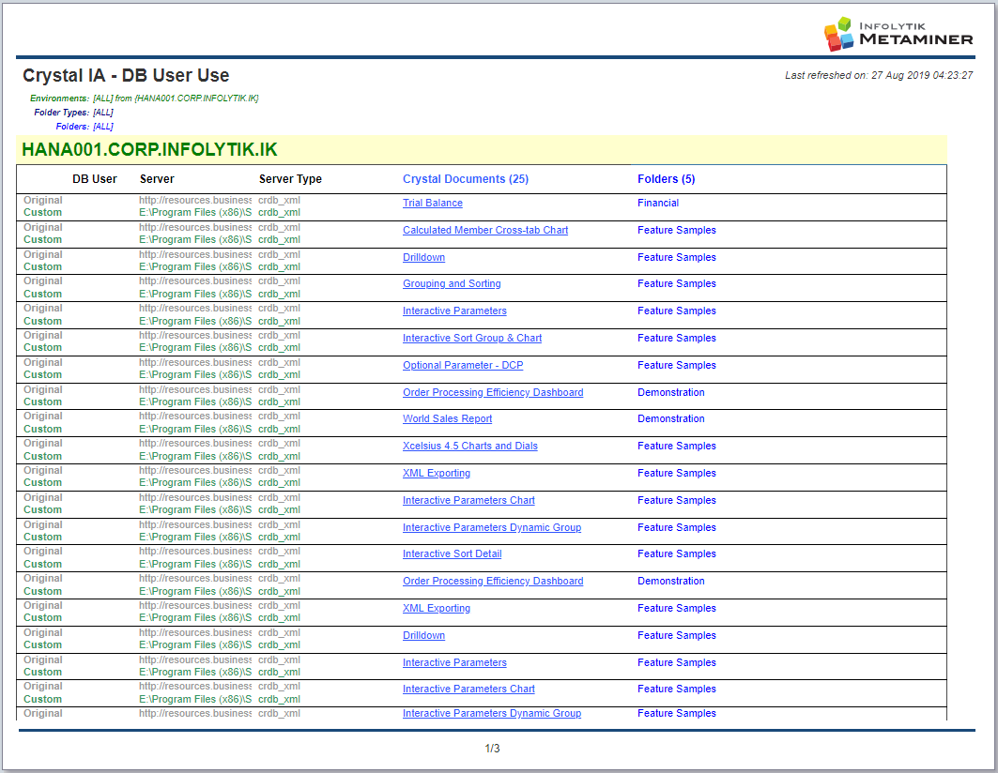Viewport: 998px width, 773px height.
Task: Click the Server Type column header
Action: pyautogui.click(x=289, y=179)
